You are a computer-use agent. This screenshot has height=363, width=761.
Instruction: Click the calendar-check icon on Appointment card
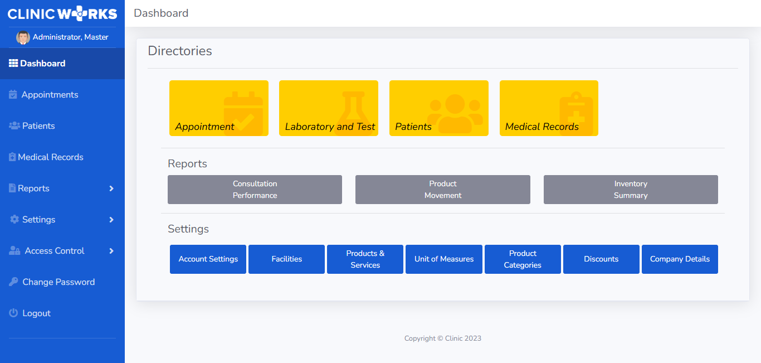point(243,113)
